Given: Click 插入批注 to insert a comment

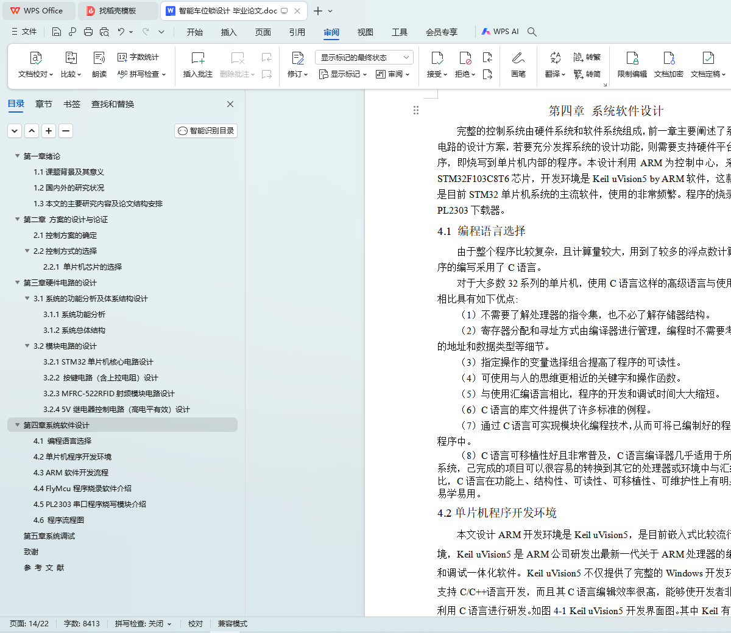Looking at the screenshot, I should (197, 65).
